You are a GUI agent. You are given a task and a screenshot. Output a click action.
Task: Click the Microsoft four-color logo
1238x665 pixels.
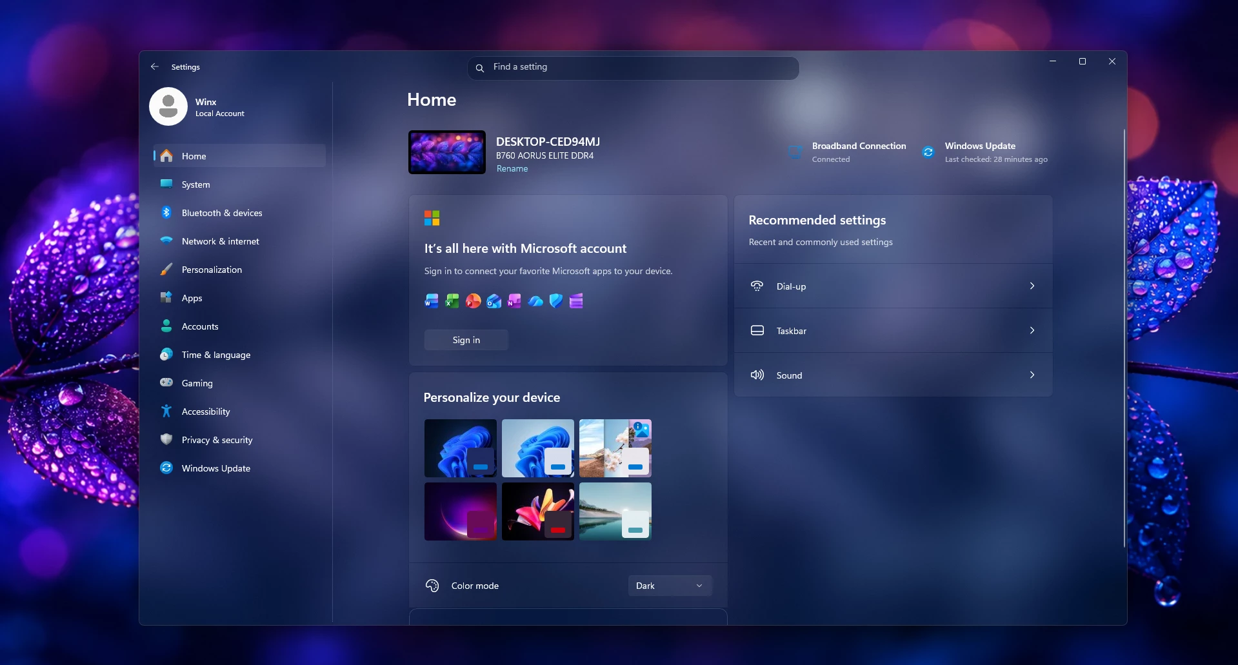432,218
